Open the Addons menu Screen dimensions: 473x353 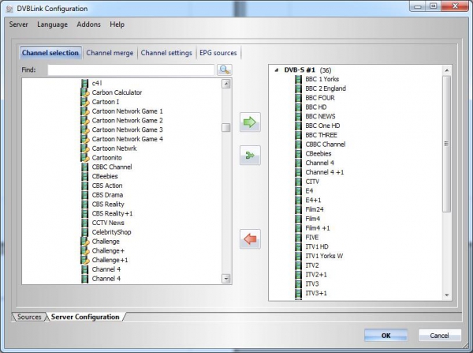(x=88, y=24)
